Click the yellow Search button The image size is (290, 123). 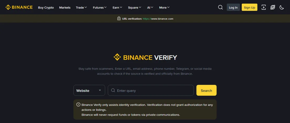(206, 90)
